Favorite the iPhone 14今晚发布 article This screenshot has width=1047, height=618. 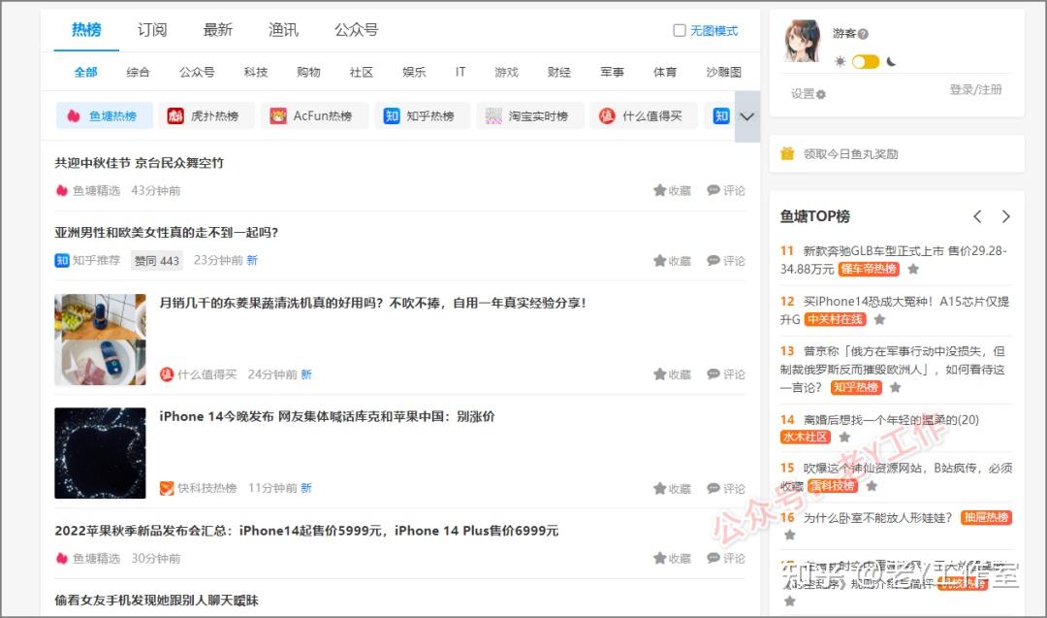673,488
